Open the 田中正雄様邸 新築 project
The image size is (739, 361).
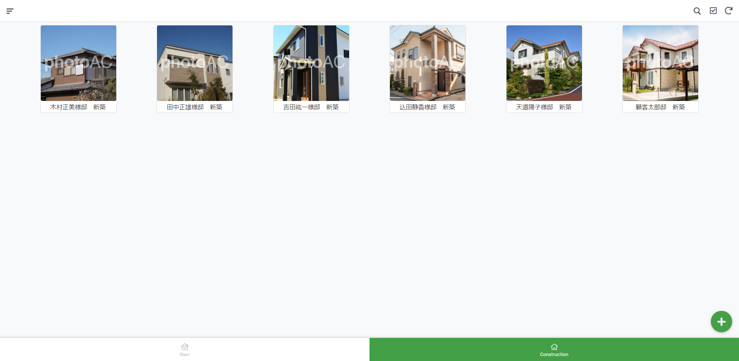[194, 63]
